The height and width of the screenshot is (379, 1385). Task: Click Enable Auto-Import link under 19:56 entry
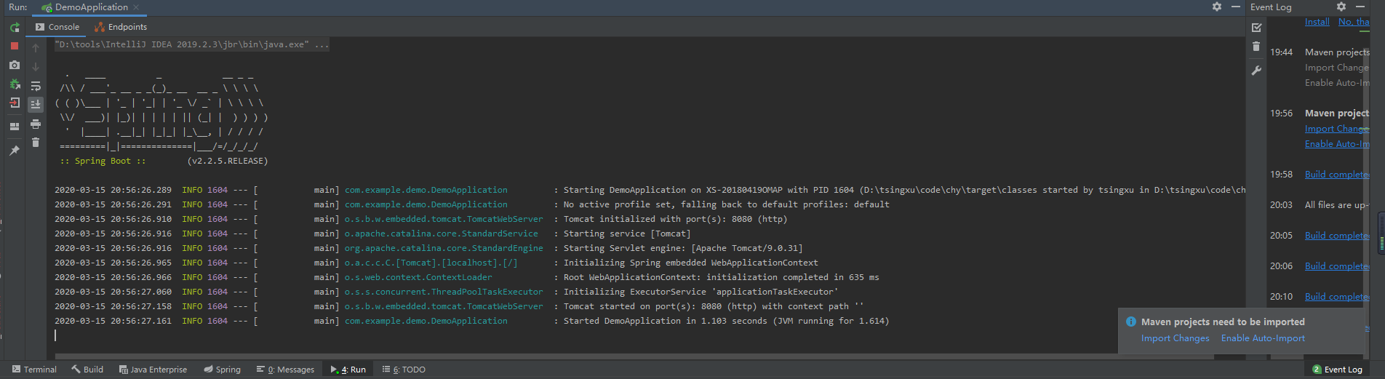[x=1337, y=144]
